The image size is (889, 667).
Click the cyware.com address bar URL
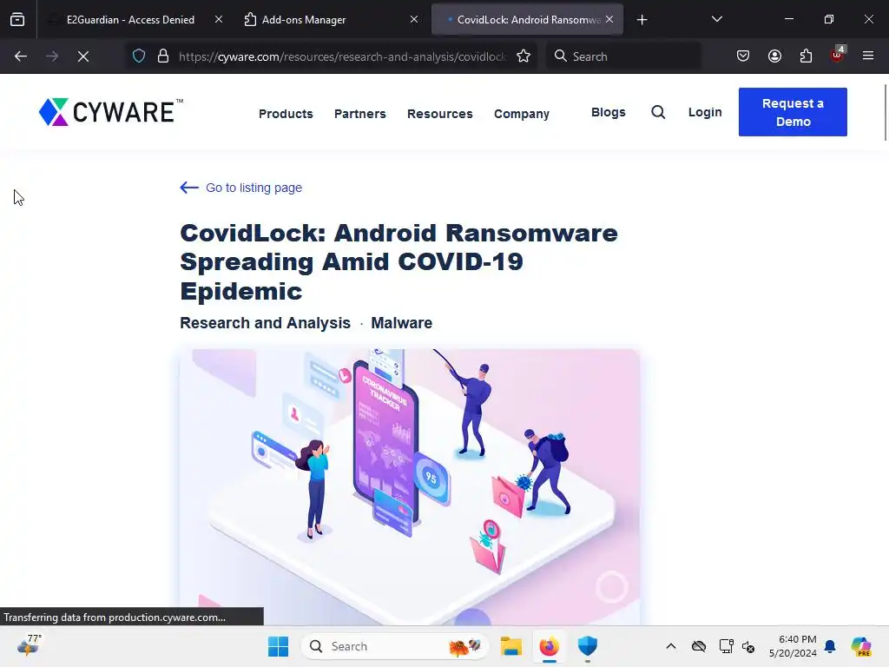342,56
